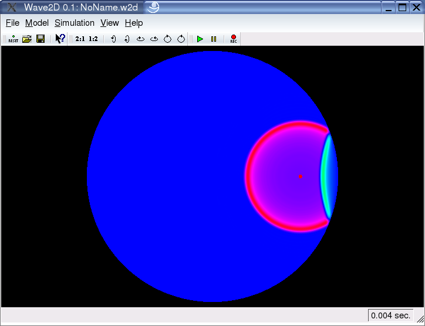425x326 pixels.
Task: Zoom in with the 2:1 button
Action: coord(80,39)
